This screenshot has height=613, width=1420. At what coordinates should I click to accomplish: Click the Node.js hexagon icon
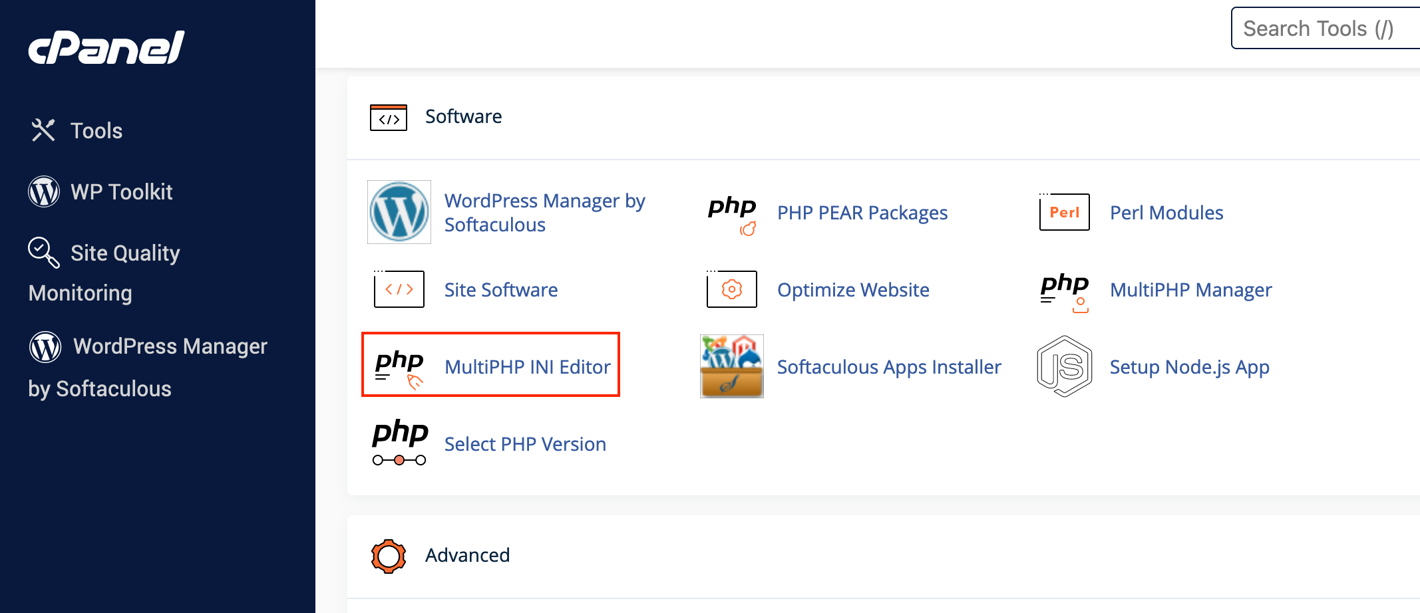click(x=1065, y=366)
